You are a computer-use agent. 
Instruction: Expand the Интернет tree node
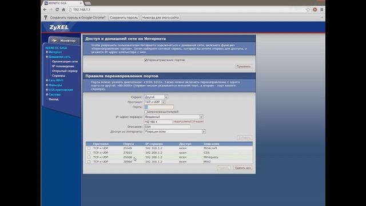coord(47,52)
